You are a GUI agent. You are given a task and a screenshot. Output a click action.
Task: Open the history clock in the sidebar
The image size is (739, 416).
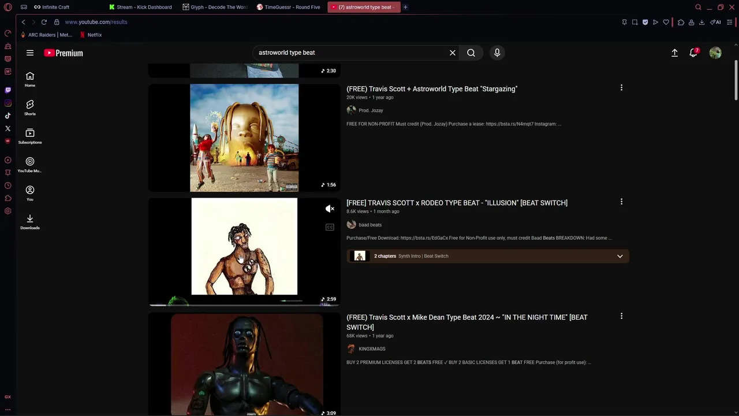click(x=8, y=185)
